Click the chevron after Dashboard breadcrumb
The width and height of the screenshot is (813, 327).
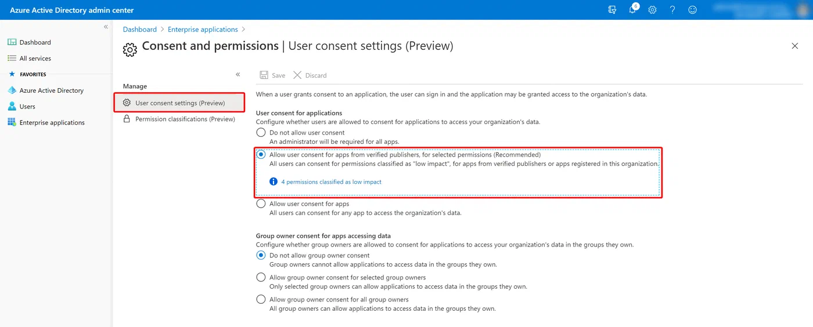click(163, 30)
